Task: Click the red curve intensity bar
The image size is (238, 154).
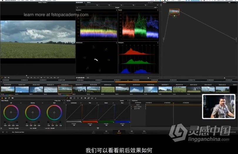Action: tap(90, 122)
